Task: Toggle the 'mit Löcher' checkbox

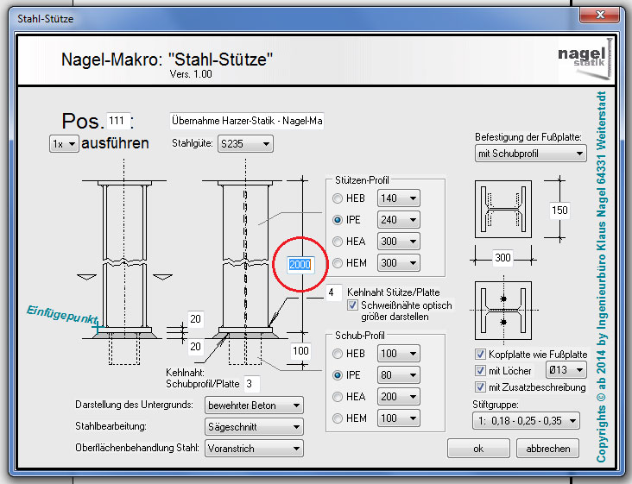Action: coord(481,370)
